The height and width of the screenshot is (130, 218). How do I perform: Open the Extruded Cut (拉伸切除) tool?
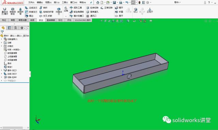[x=92, y=8]
